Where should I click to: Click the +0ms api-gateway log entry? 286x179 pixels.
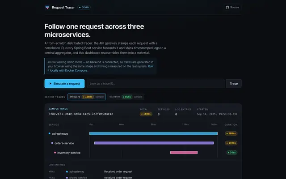tap(143, 172)
